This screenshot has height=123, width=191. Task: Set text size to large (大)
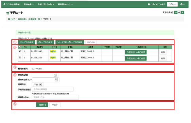pyautogui.click(x=182, y=13)
